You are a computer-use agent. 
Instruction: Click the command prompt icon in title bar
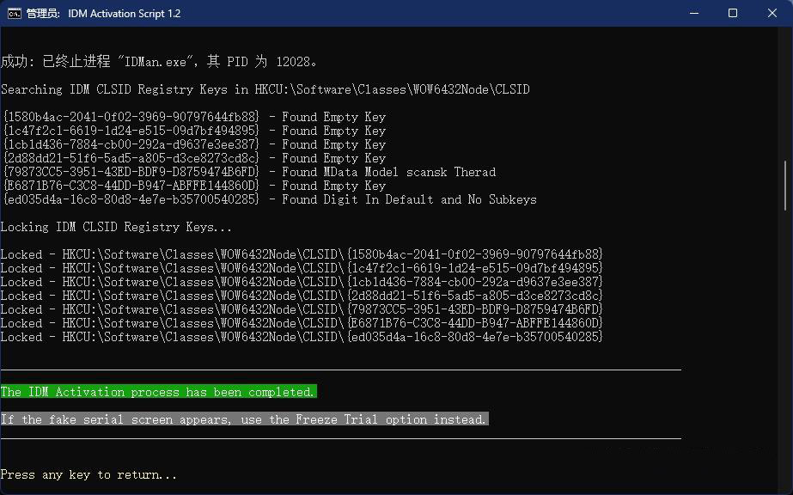pyautogui.click(x=15, y=13)
